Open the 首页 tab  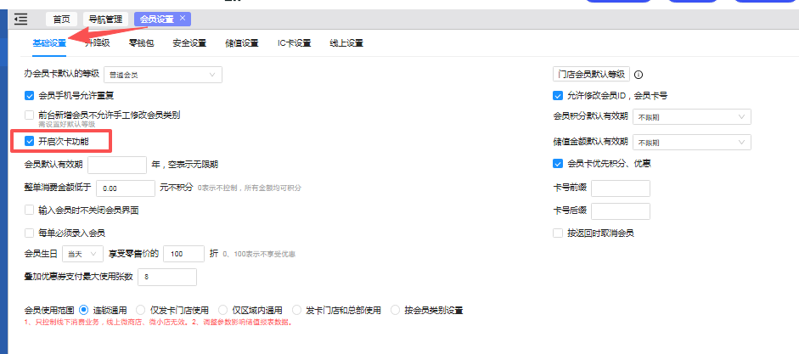pyautogui.click(x=62, y=20)
